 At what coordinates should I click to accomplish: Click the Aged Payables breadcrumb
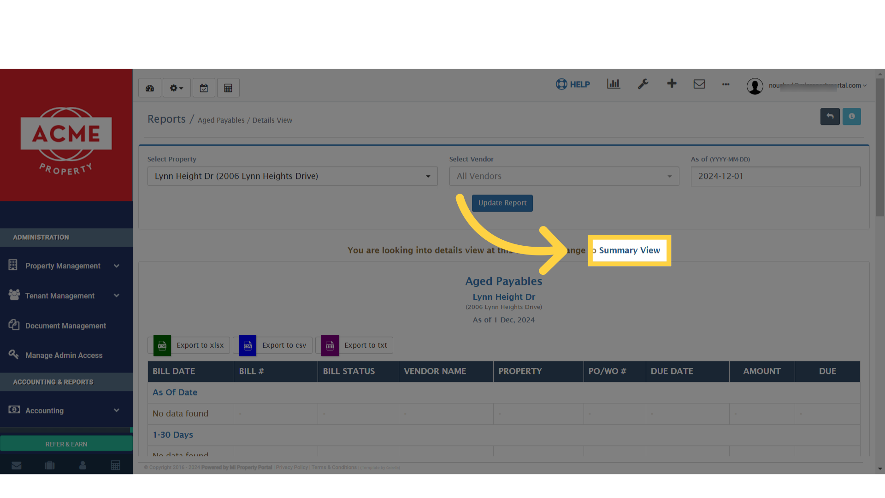pyautogui.click(x=221, y=120)
